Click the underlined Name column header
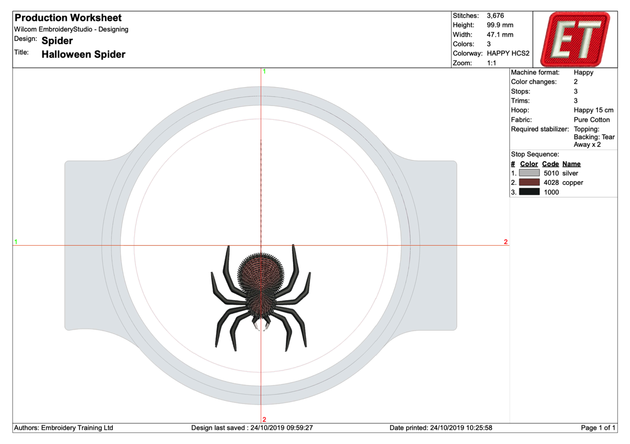Image resolution: width=630 pixels, height=444 pixels. tap(571, 164)
